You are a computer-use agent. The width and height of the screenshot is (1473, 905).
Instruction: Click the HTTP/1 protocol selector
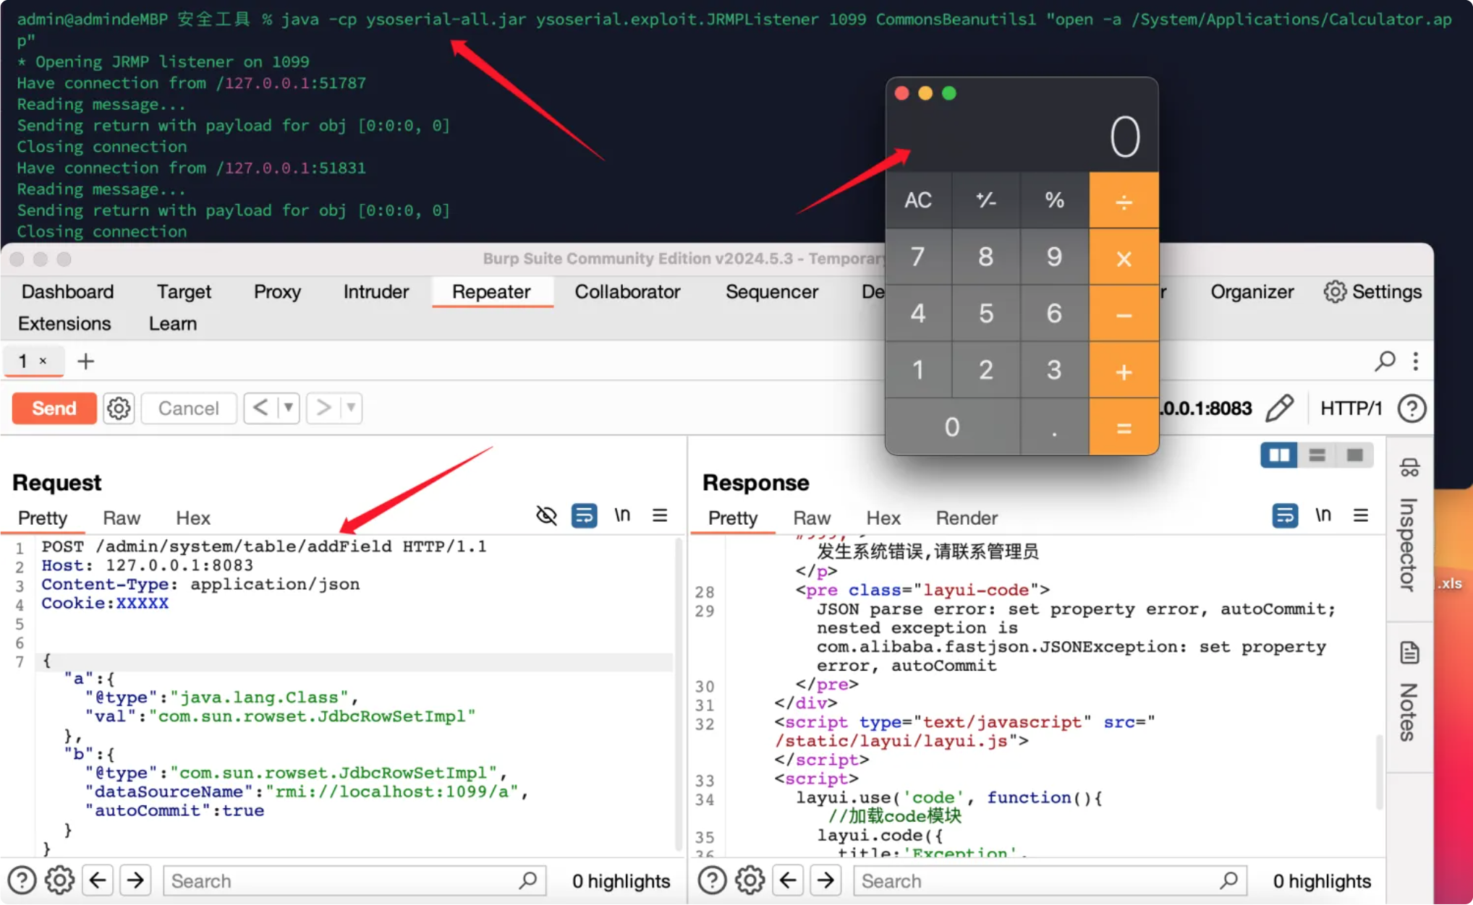coord(1351,408)
